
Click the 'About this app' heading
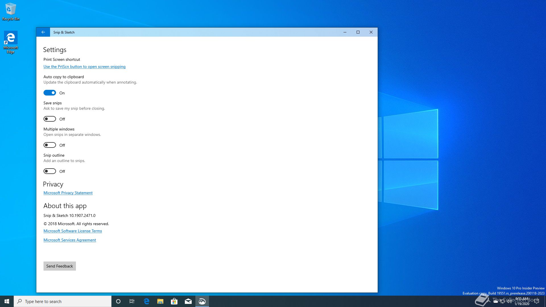click(65, 206)
